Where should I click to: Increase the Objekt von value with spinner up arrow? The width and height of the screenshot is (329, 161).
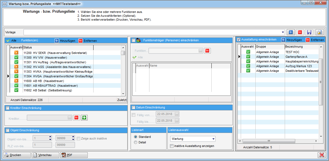point(50,137)
